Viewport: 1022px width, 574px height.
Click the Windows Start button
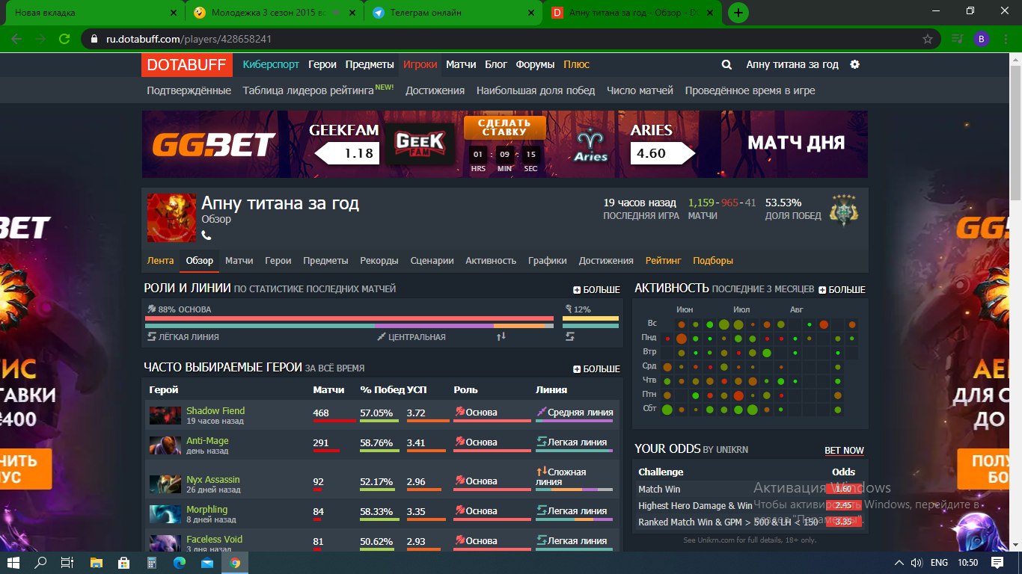click(x=13, y=563)
